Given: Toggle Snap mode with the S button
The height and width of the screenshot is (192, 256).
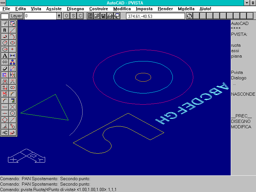Looking at the screenshot, I should tap(73, 16).
